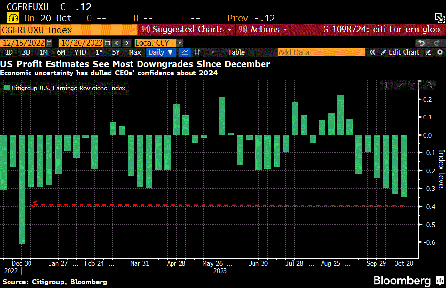The width and height of the screenshot is (446, 288).
Task: Click the 'Index level' y-axis title
Action: coord(441,170)
